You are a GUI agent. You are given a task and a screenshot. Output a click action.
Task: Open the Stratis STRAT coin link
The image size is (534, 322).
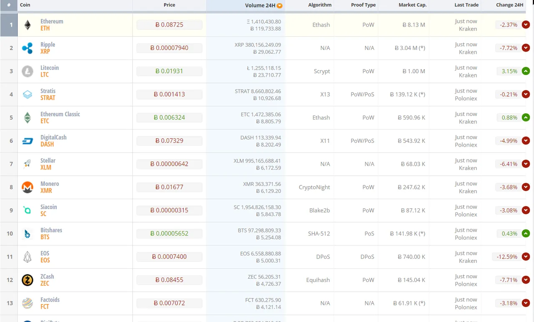tap(48, 95)
